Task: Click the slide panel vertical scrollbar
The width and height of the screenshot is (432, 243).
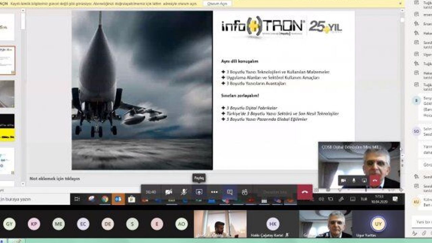Action: click(23, 98)
